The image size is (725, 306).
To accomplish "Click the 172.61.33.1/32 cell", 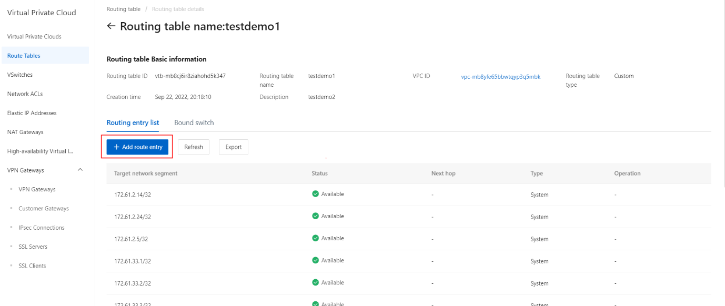I will point(133,261).
